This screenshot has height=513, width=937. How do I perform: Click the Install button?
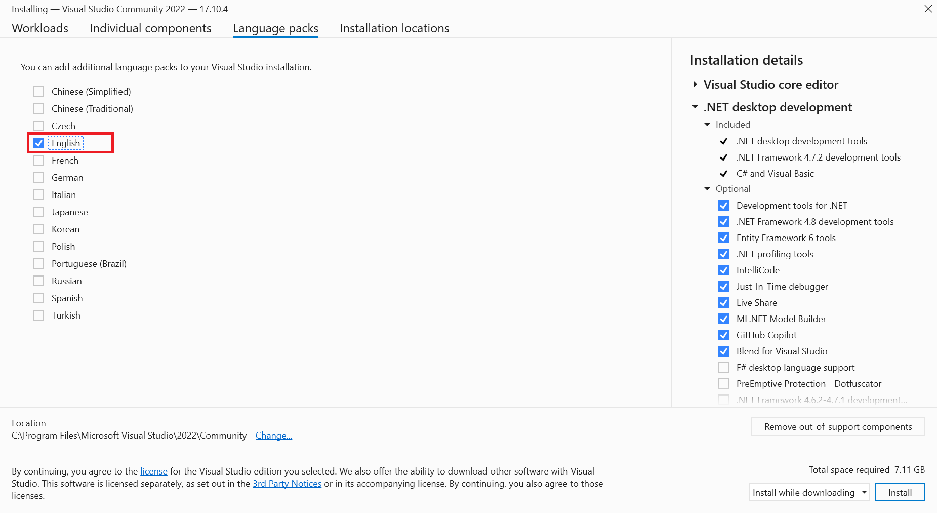[900, 492]
